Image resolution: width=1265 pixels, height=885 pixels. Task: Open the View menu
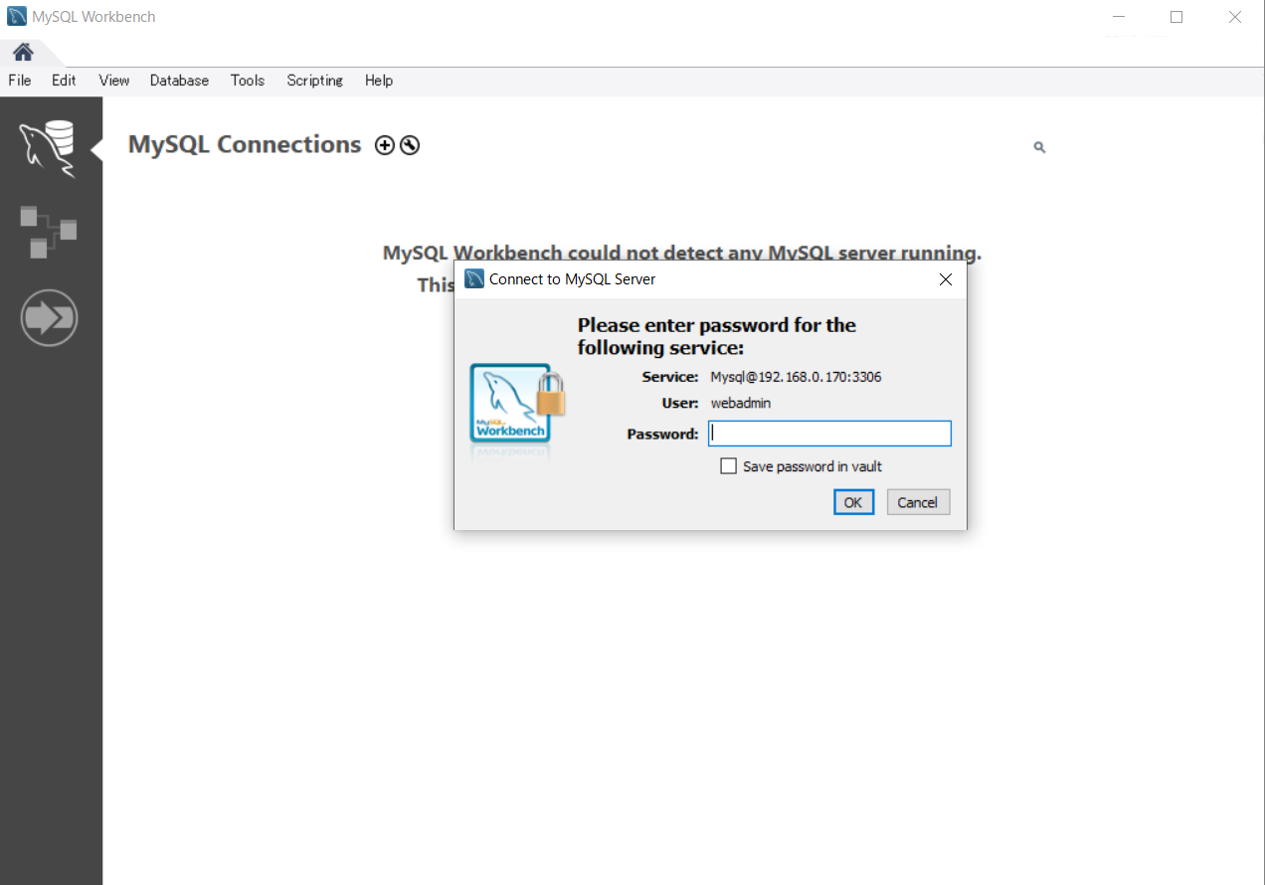click(x=114, y=81)
